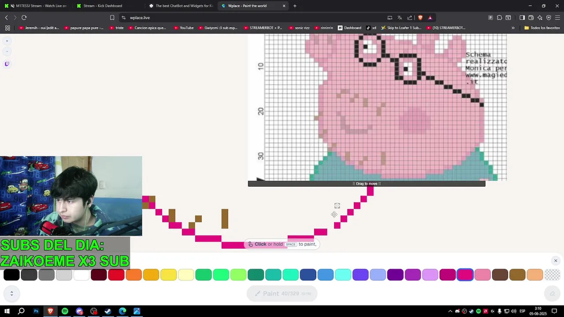Open a new browser tab
Viewport: 564px width, 317px height.
click(x=295, y=6)
